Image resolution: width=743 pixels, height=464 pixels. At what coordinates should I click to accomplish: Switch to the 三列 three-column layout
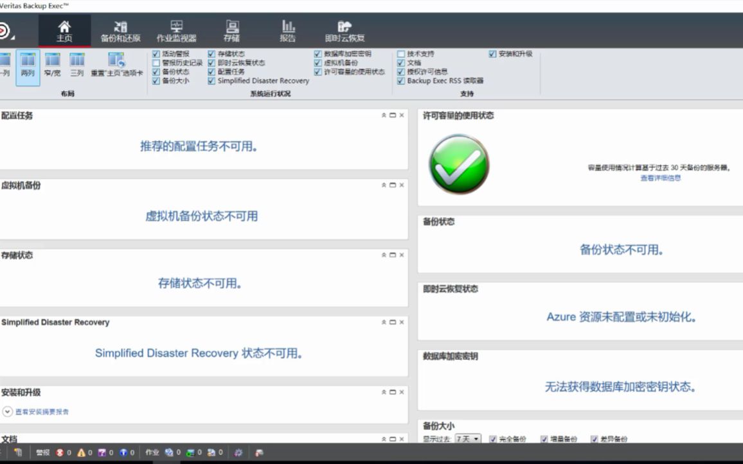coord(76,65)
